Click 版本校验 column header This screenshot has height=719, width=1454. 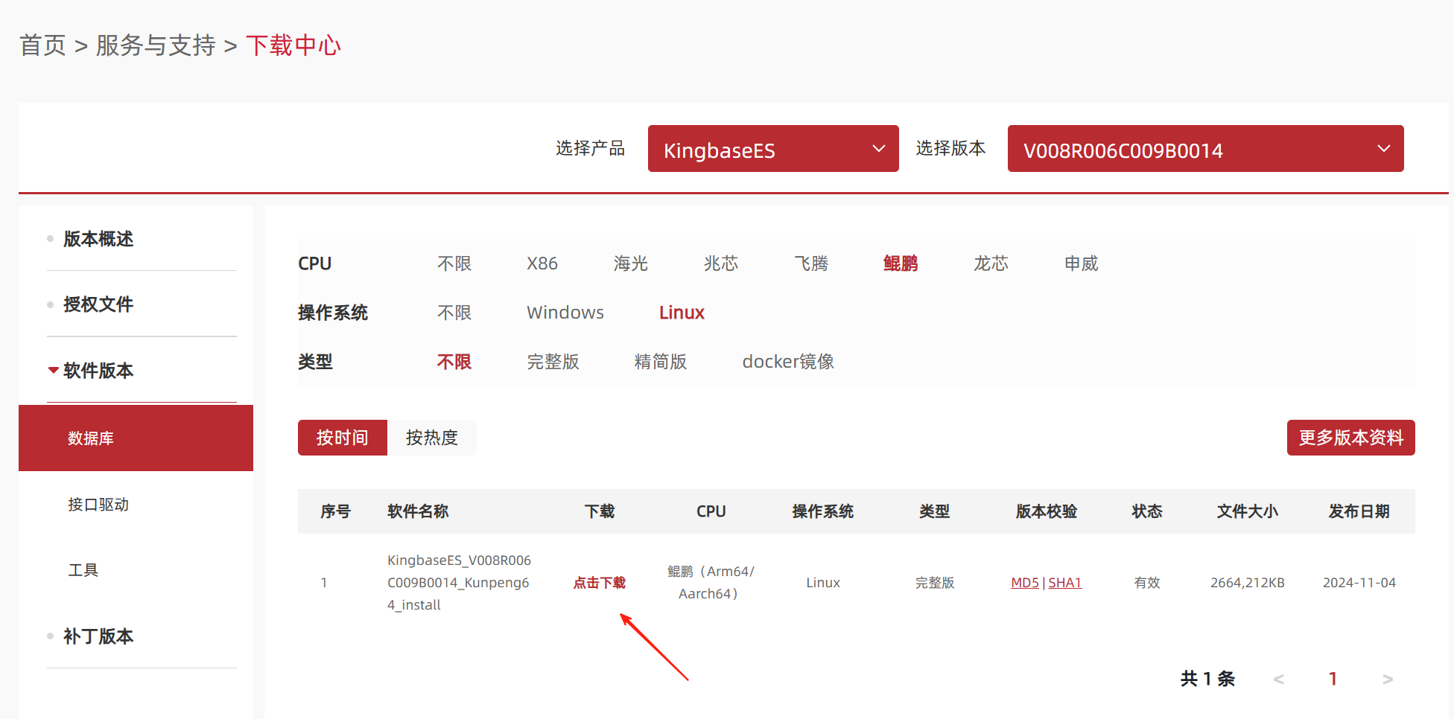coord(1047,511)
